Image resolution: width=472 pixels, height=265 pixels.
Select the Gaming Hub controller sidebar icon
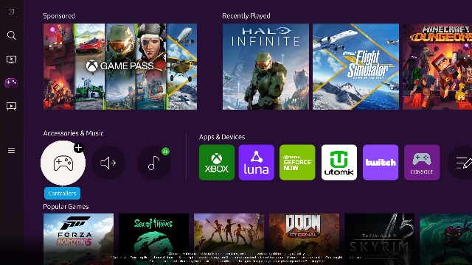(11, 82)
